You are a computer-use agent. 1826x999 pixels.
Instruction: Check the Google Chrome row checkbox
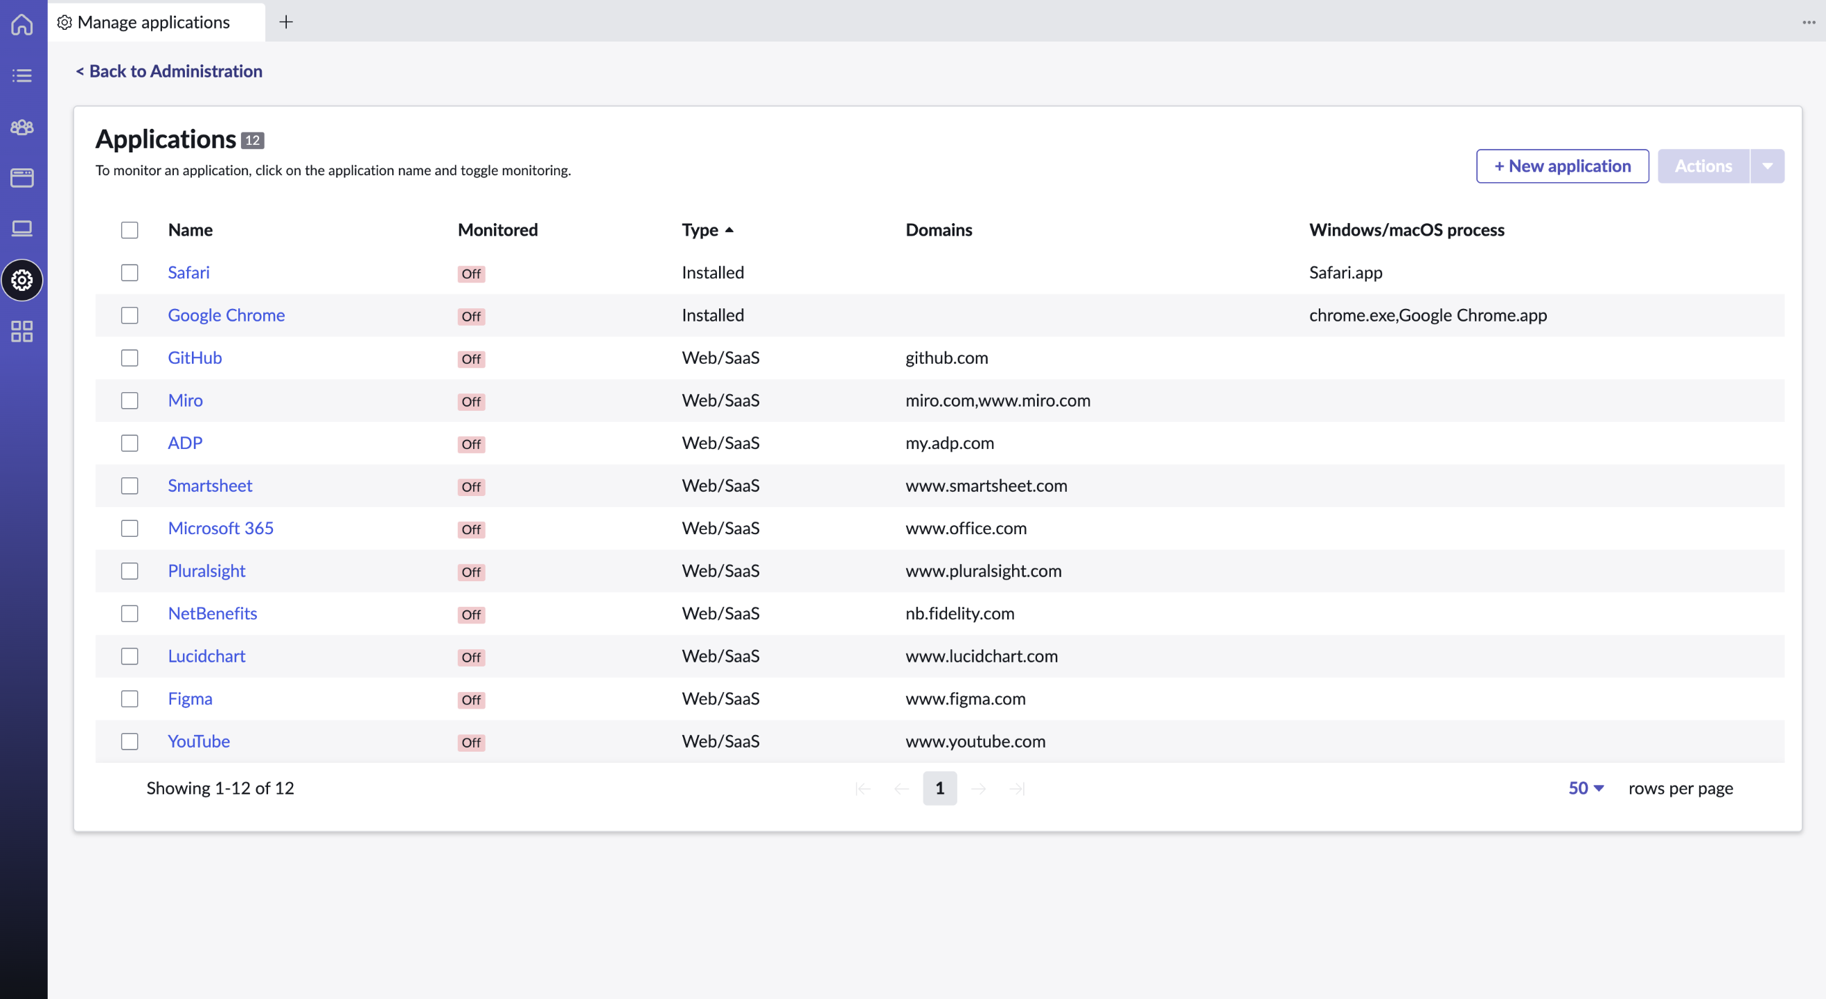point(130,315)
